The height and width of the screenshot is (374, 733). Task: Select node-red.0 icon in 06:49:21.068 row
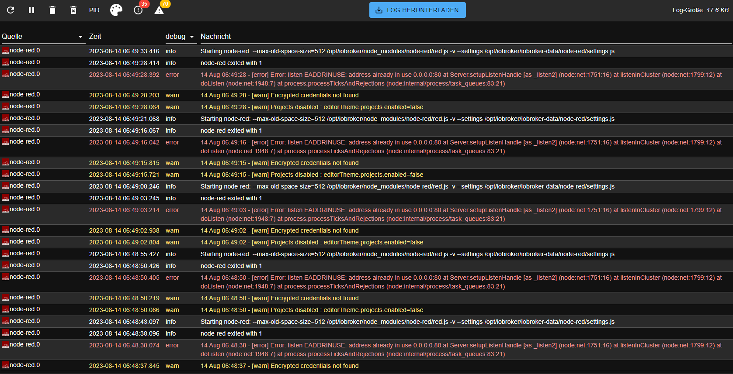(x=5, y=118)
